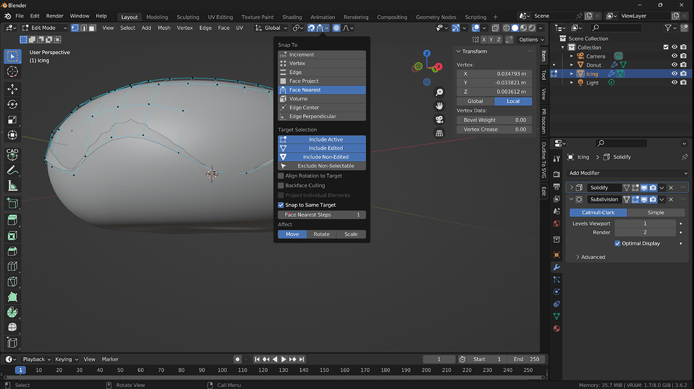Select the Loop Cut tool
The width and height of the screenshot is (694, 389).
tap(12, 266)
